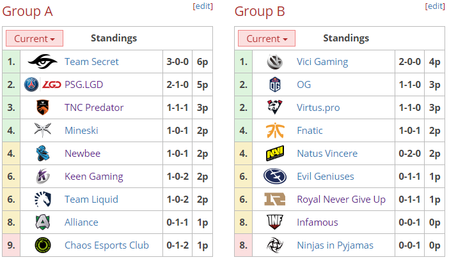Click the Ninjas in Pyjamas logo
This screenshot has width=449, height=262.
[275, 245]
